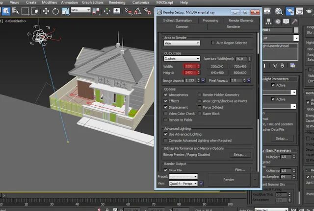
Task: Enable Force 2-Sided rendering
Action: point(200,107)
